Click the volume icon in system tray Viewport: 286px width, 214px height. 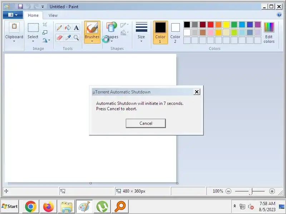[251, 207]
